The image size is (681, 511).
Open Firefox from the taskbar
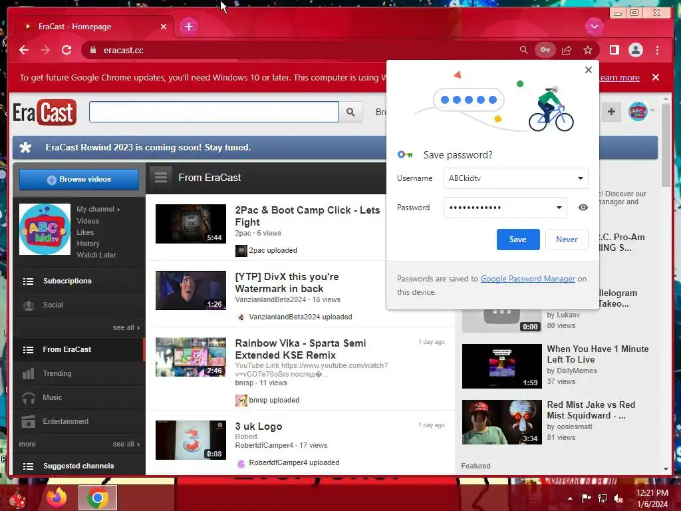(x=57, y=498)
